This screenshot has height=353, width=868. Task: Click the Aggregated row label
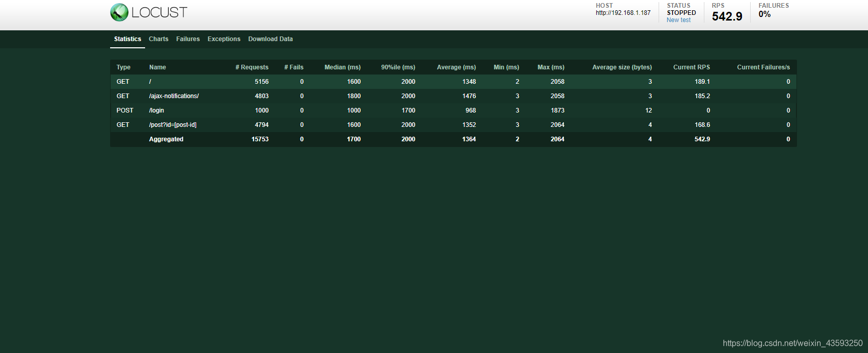(166, 139)
